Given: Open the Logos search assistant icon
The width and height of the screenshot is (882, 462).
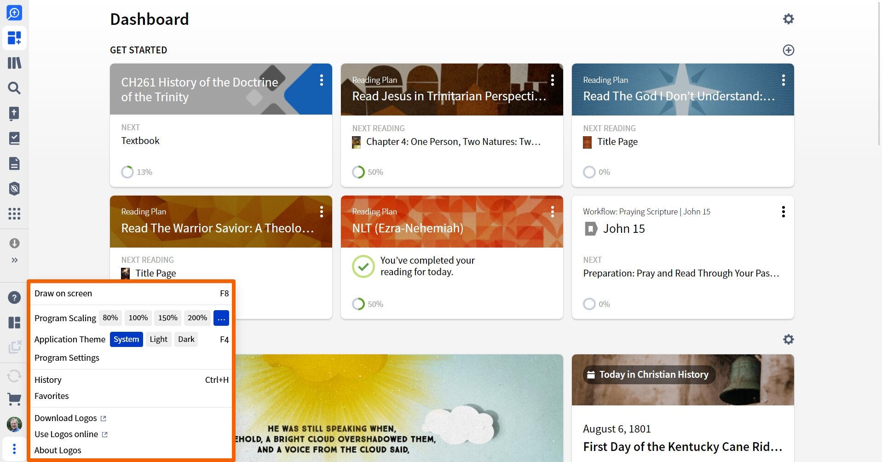Looking at the screenshot, I should coord(14,12).
